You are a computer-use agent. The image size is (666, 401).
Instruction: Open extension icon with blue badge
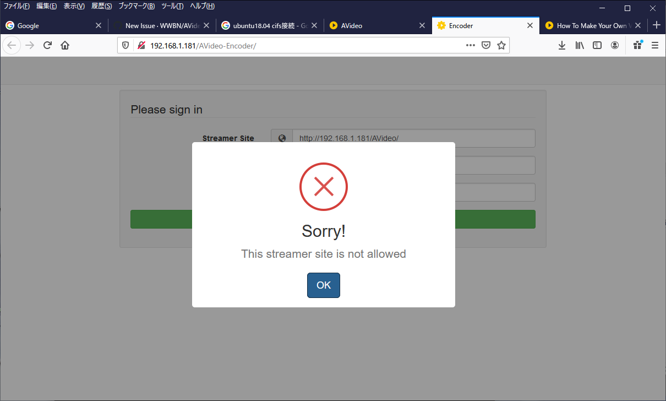click(637, 46)
